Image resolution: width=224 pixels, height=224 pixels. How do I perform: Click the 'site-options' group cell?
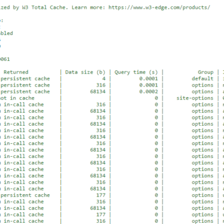click(195, 98)
